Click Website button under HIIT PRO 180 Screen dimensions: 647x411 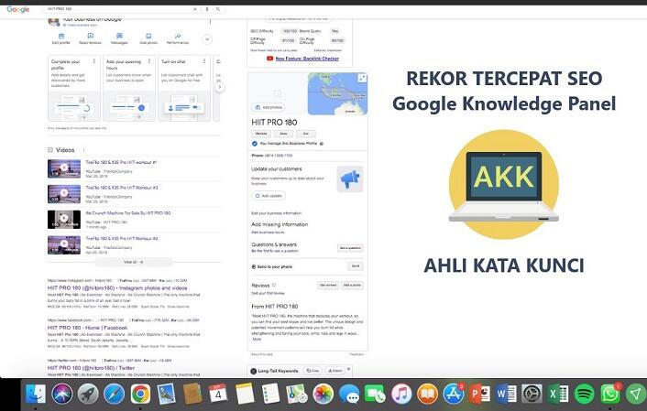261,134
